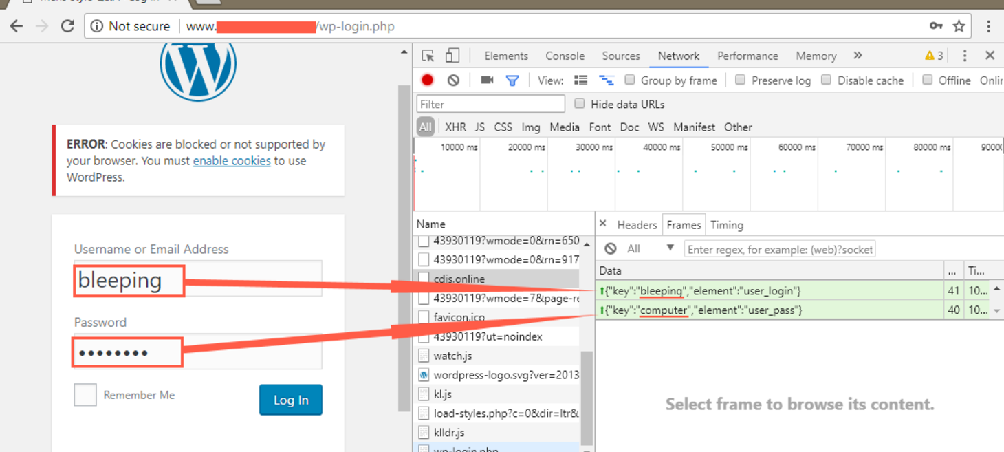Select the cdis.online request
Viewport: 1004px width, 452px height.
pyautogui.click(x=496, y=279)
